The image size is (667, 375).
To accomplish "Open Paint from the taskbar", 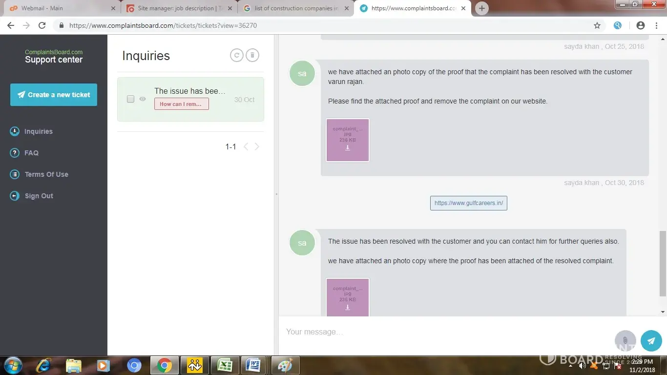I will (x=285, y=365).
